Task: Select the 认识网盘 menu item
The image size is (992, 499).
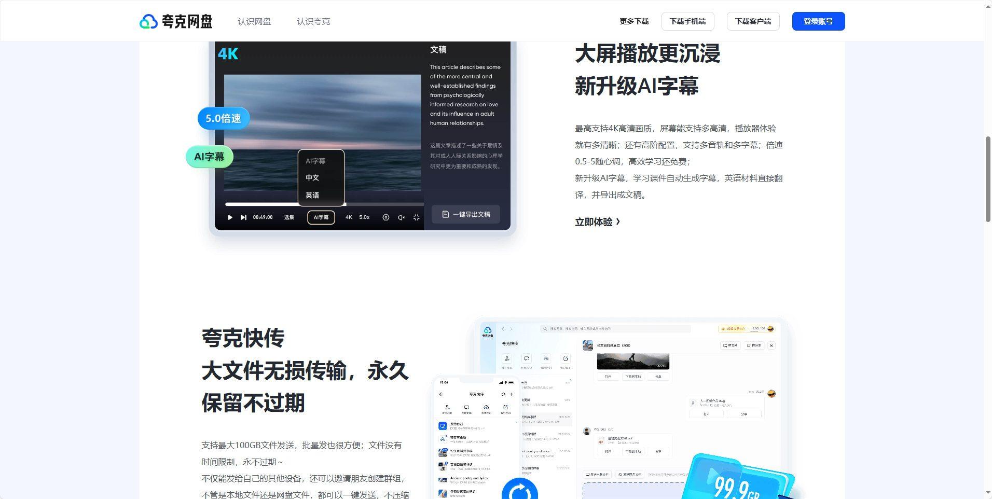Action: pos(254,21)
